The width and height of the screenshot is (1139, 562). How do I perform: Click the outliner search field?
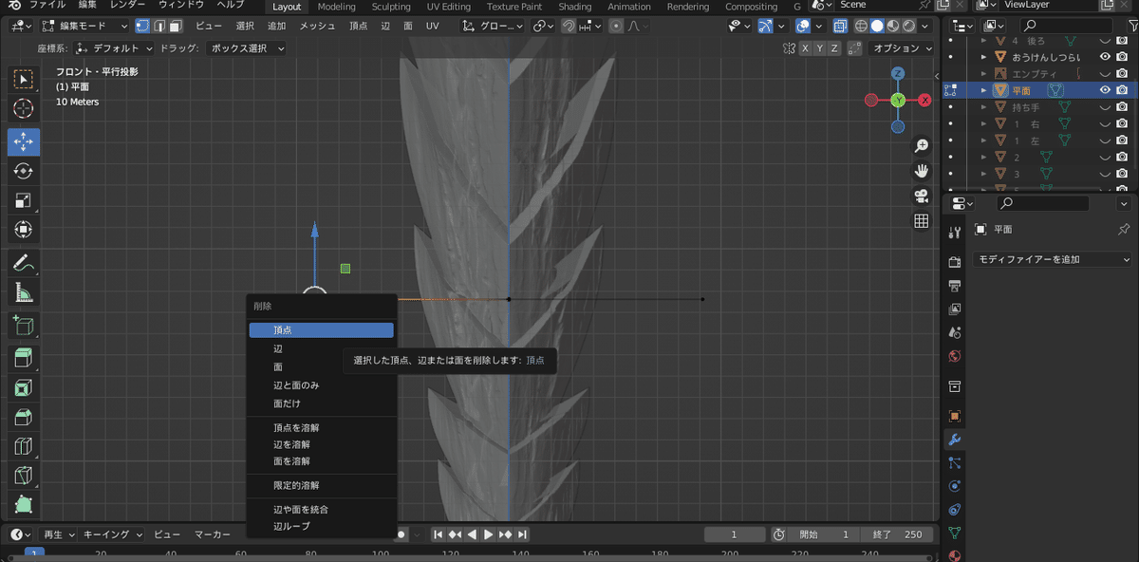pyautogui.click(x=1066, y=27)
